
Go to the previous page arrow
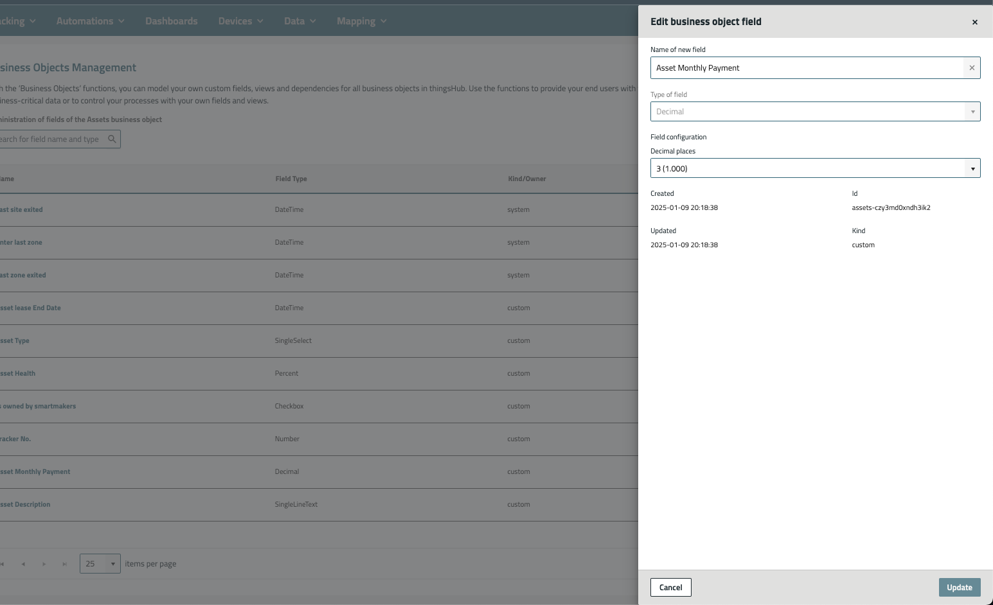point(23,564)
